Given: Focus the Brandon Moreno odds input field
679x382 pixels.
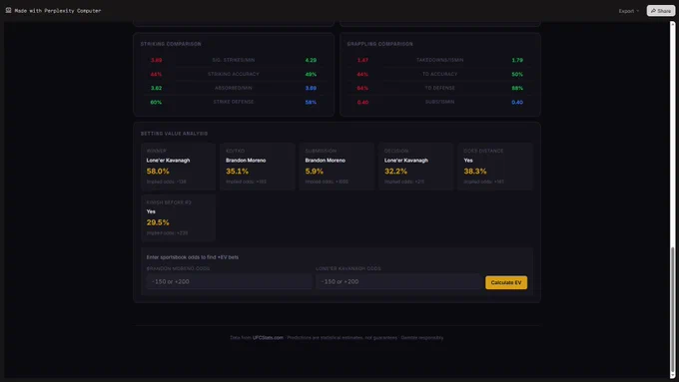Looking at the screenshot, I should [229, 281].
